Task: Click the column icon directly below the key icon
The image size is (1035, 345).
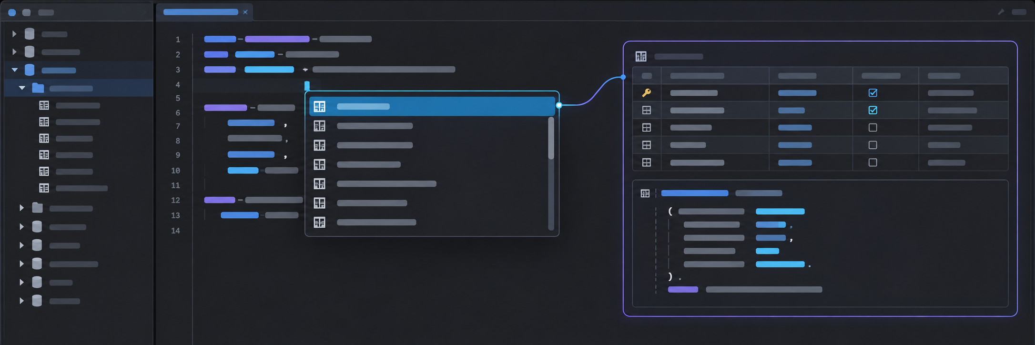Action: pyautogui.click(x=647, y=110)
